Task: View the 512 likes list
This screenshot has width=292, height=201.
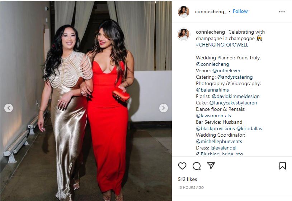Action: pos(187,179)
